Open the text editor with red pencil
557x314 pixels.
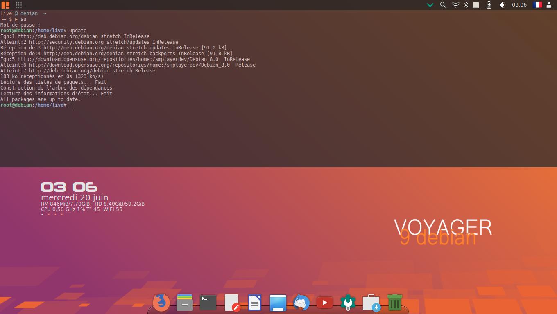pyautogui.click(x=232, y=303)
